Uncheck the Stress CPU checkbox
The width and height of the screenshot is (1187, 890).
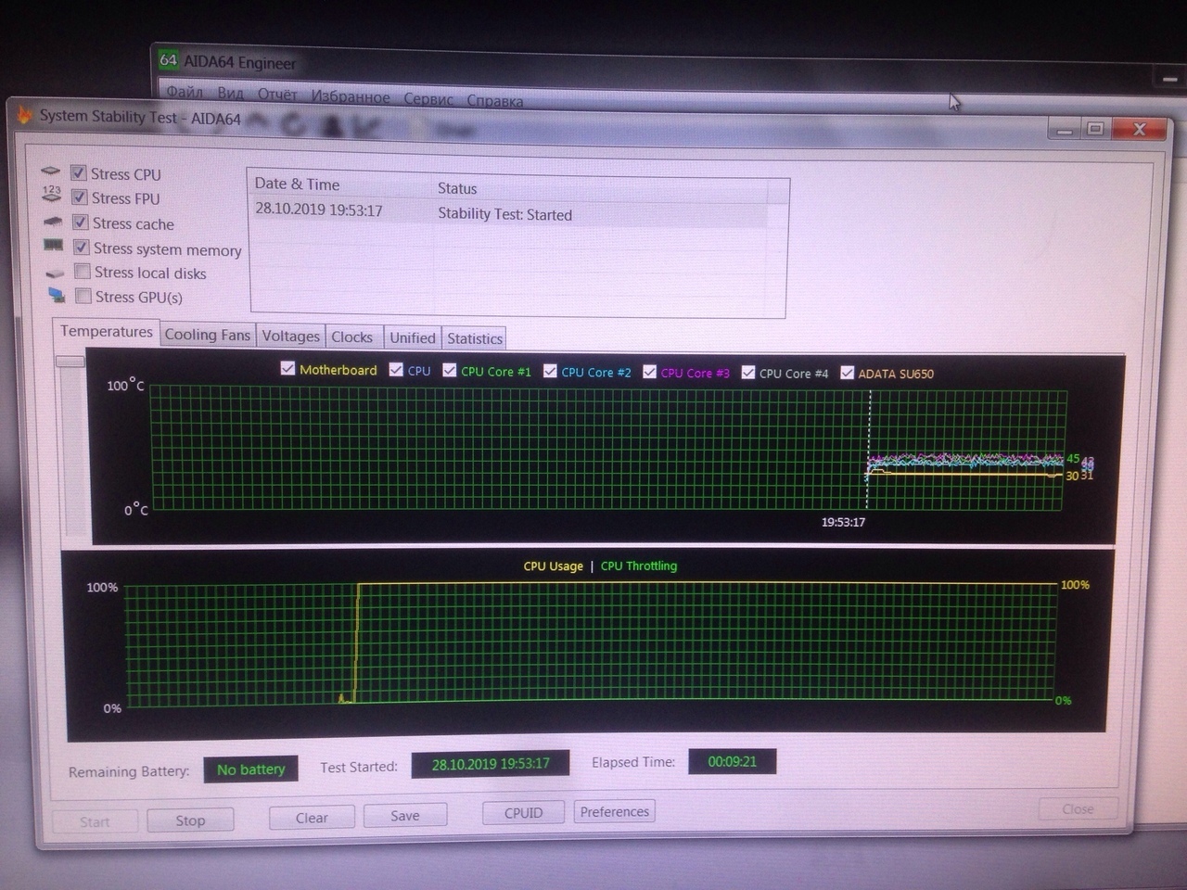79,173
